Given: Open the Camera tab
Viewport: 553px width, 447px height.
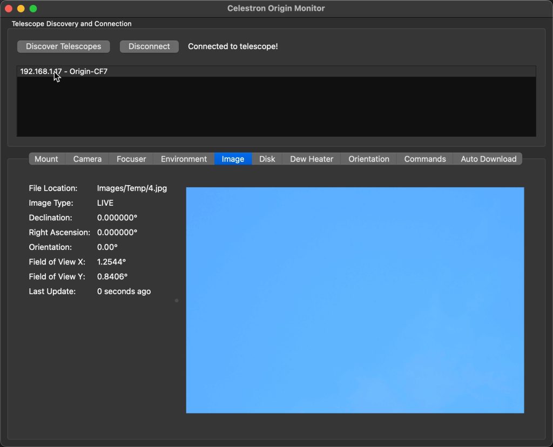Looking at the screenshot, I should click(87, 159).
